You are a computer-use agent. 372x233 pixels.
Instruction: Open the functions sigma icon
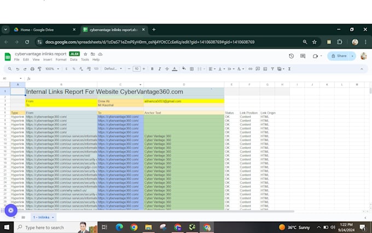[x=289, y=69]
